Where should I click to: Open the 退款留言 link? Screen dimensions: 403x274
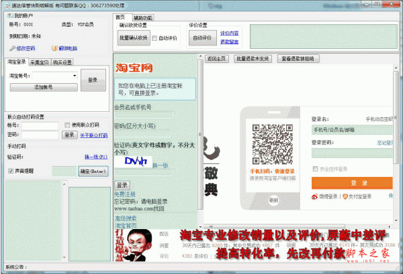229,42
